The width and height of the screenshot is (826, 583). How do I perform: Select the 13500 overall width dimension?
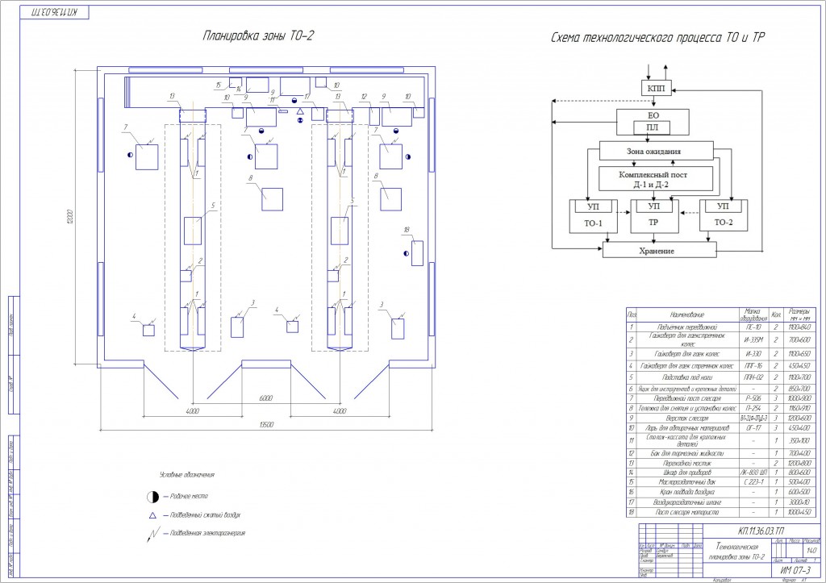pyautogui.click(x=266, y=424)
